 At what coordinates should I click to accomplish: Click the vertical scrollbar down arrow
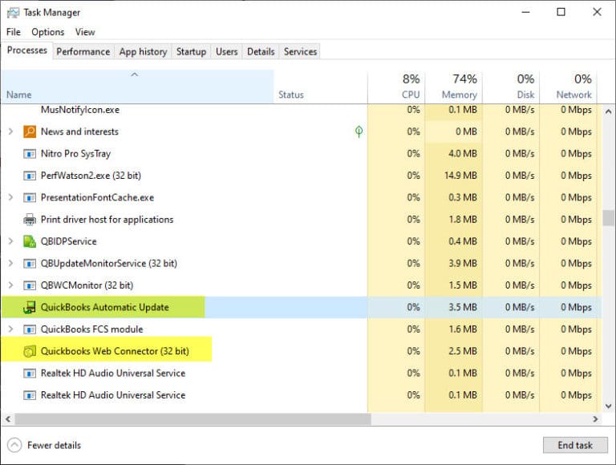point(608,406)
